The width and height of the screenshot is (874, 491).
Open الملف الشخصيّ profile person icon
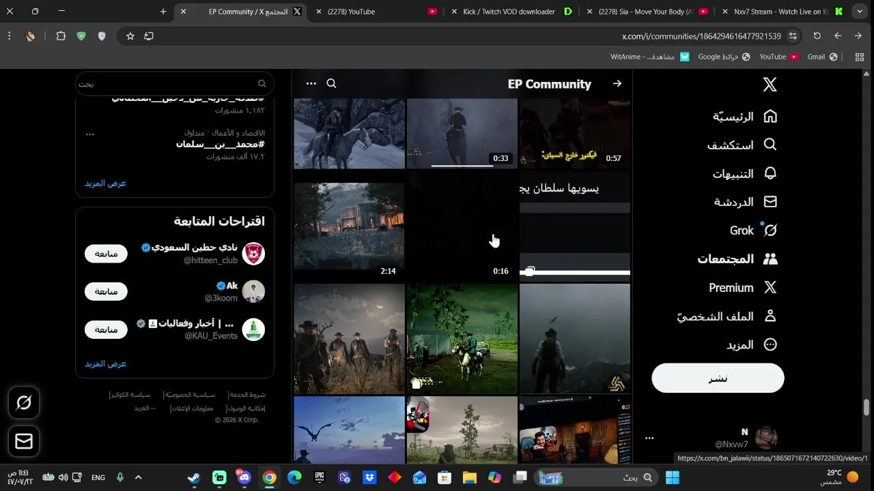tap(770, 316)
